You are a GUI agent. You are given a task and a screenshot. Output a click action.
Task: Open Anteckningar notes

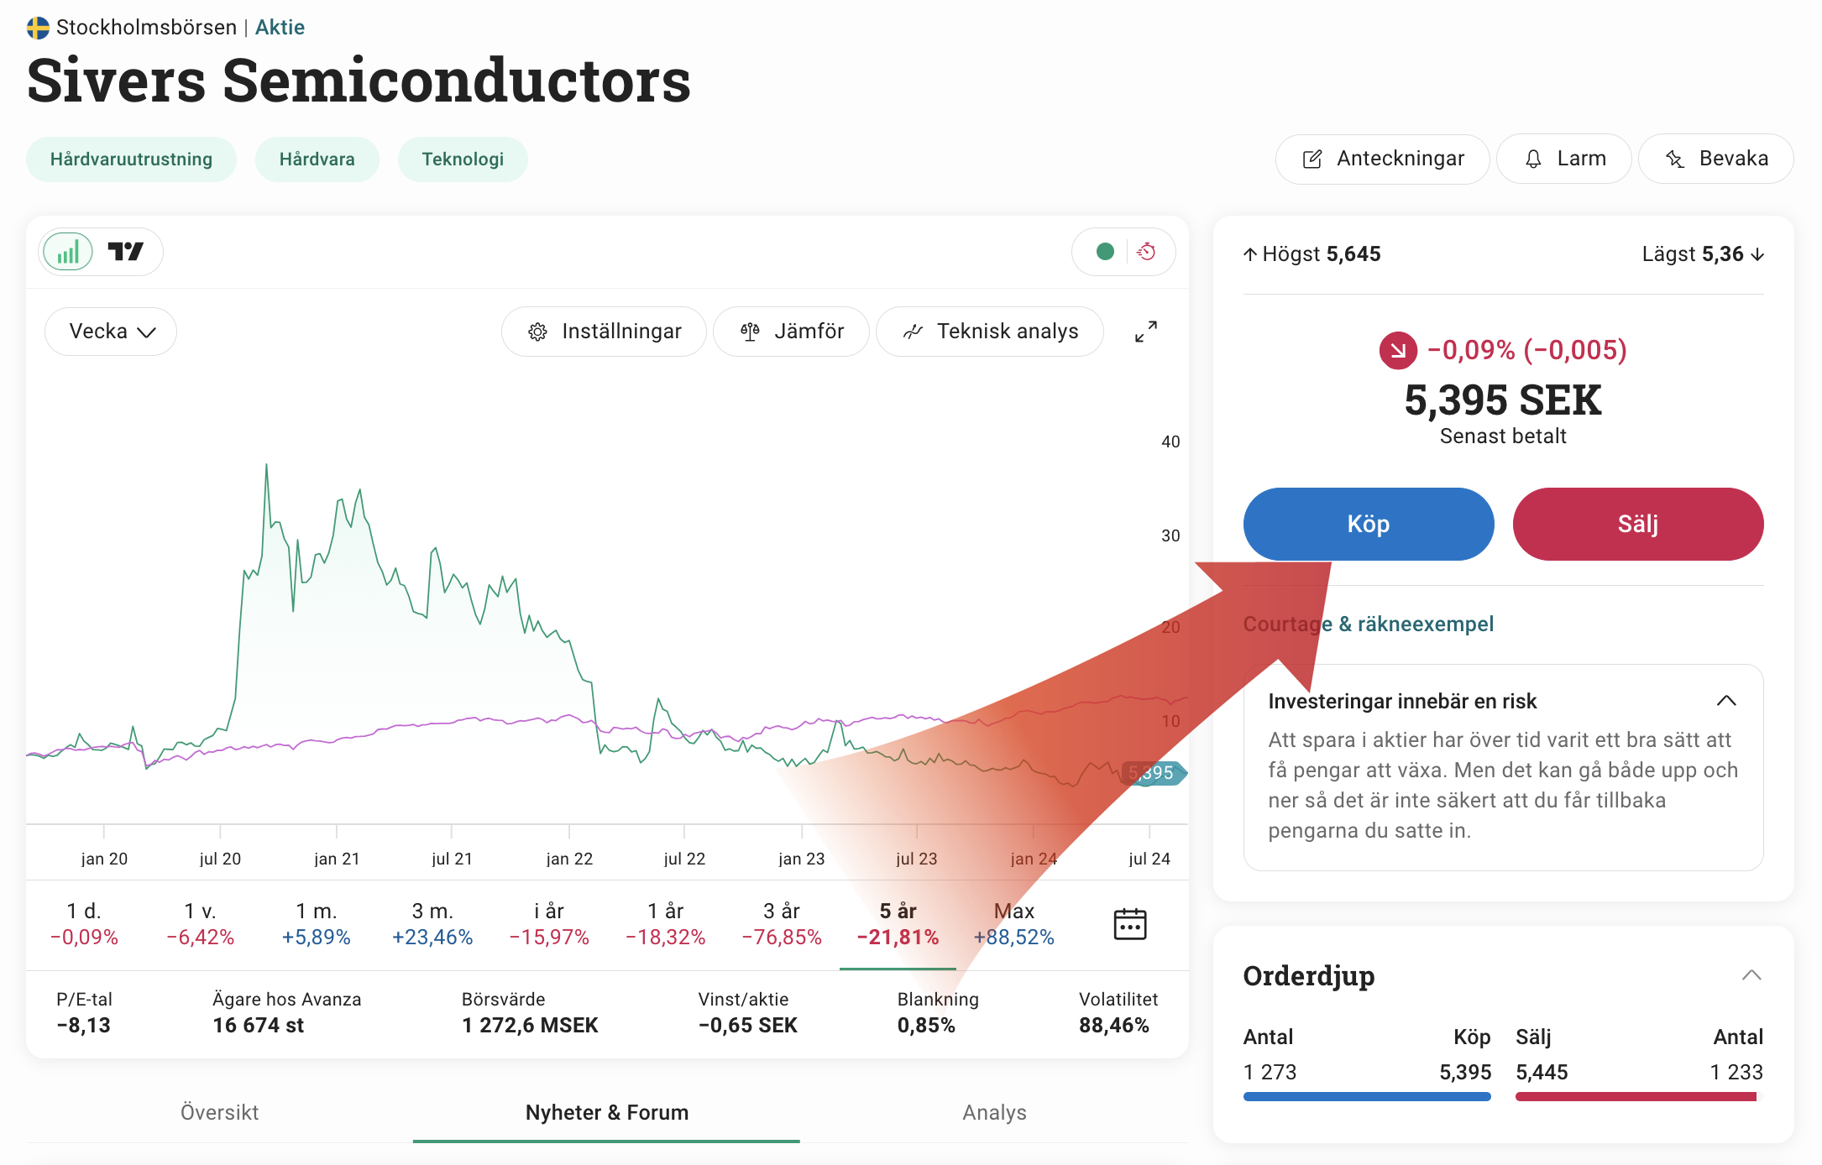(1383, 159)
